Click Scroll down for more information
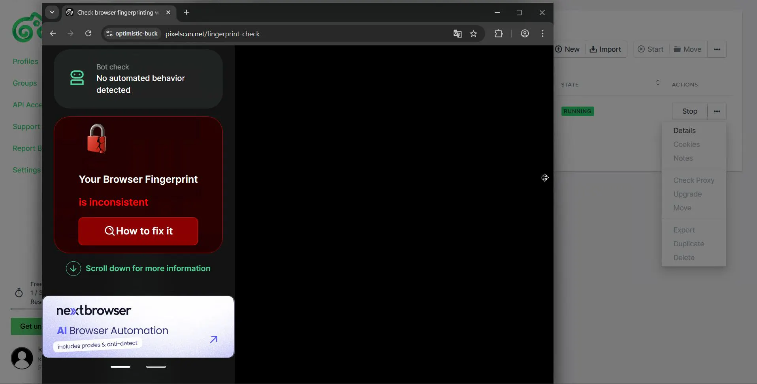The width and height of the screenshot is (757, 384). click(x=148, y=268)
